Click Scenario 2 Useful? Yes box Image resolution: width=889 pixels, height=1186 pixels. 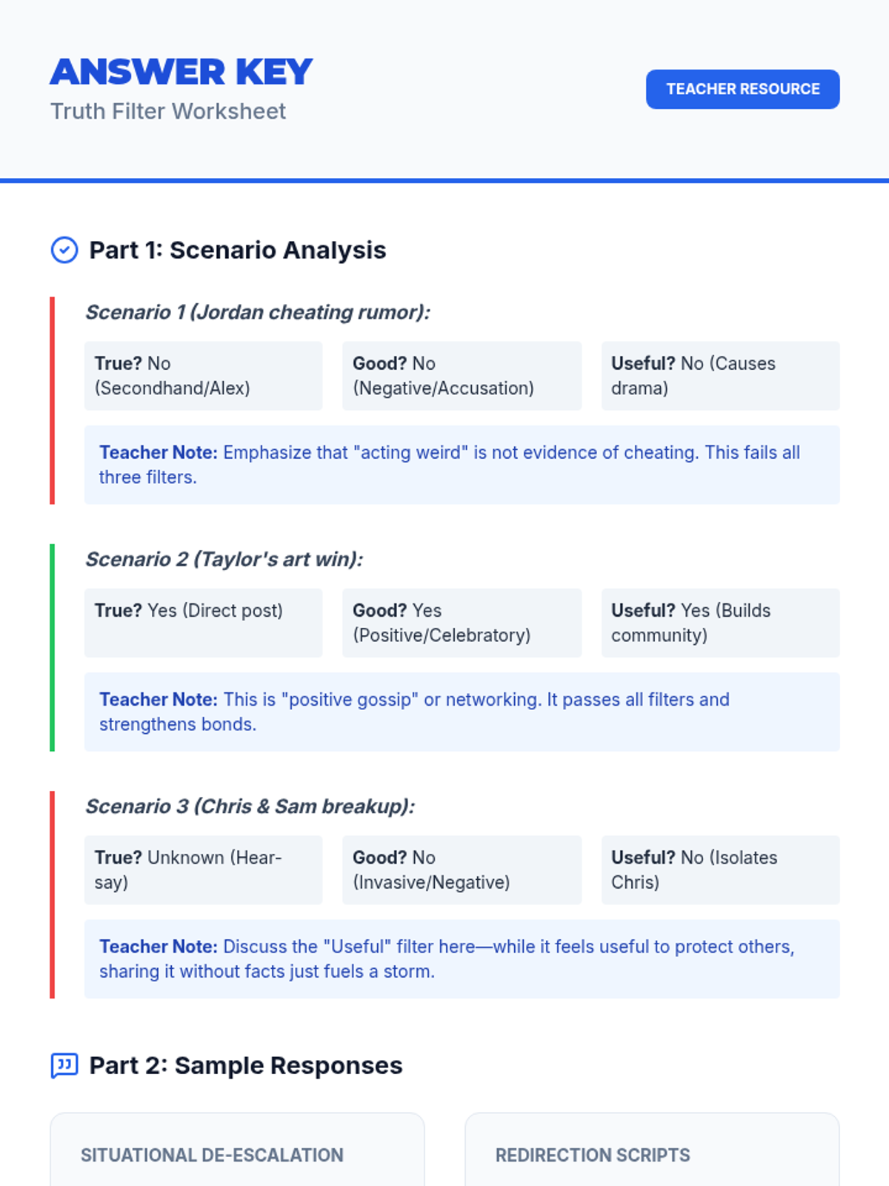[x=720, y=623]
